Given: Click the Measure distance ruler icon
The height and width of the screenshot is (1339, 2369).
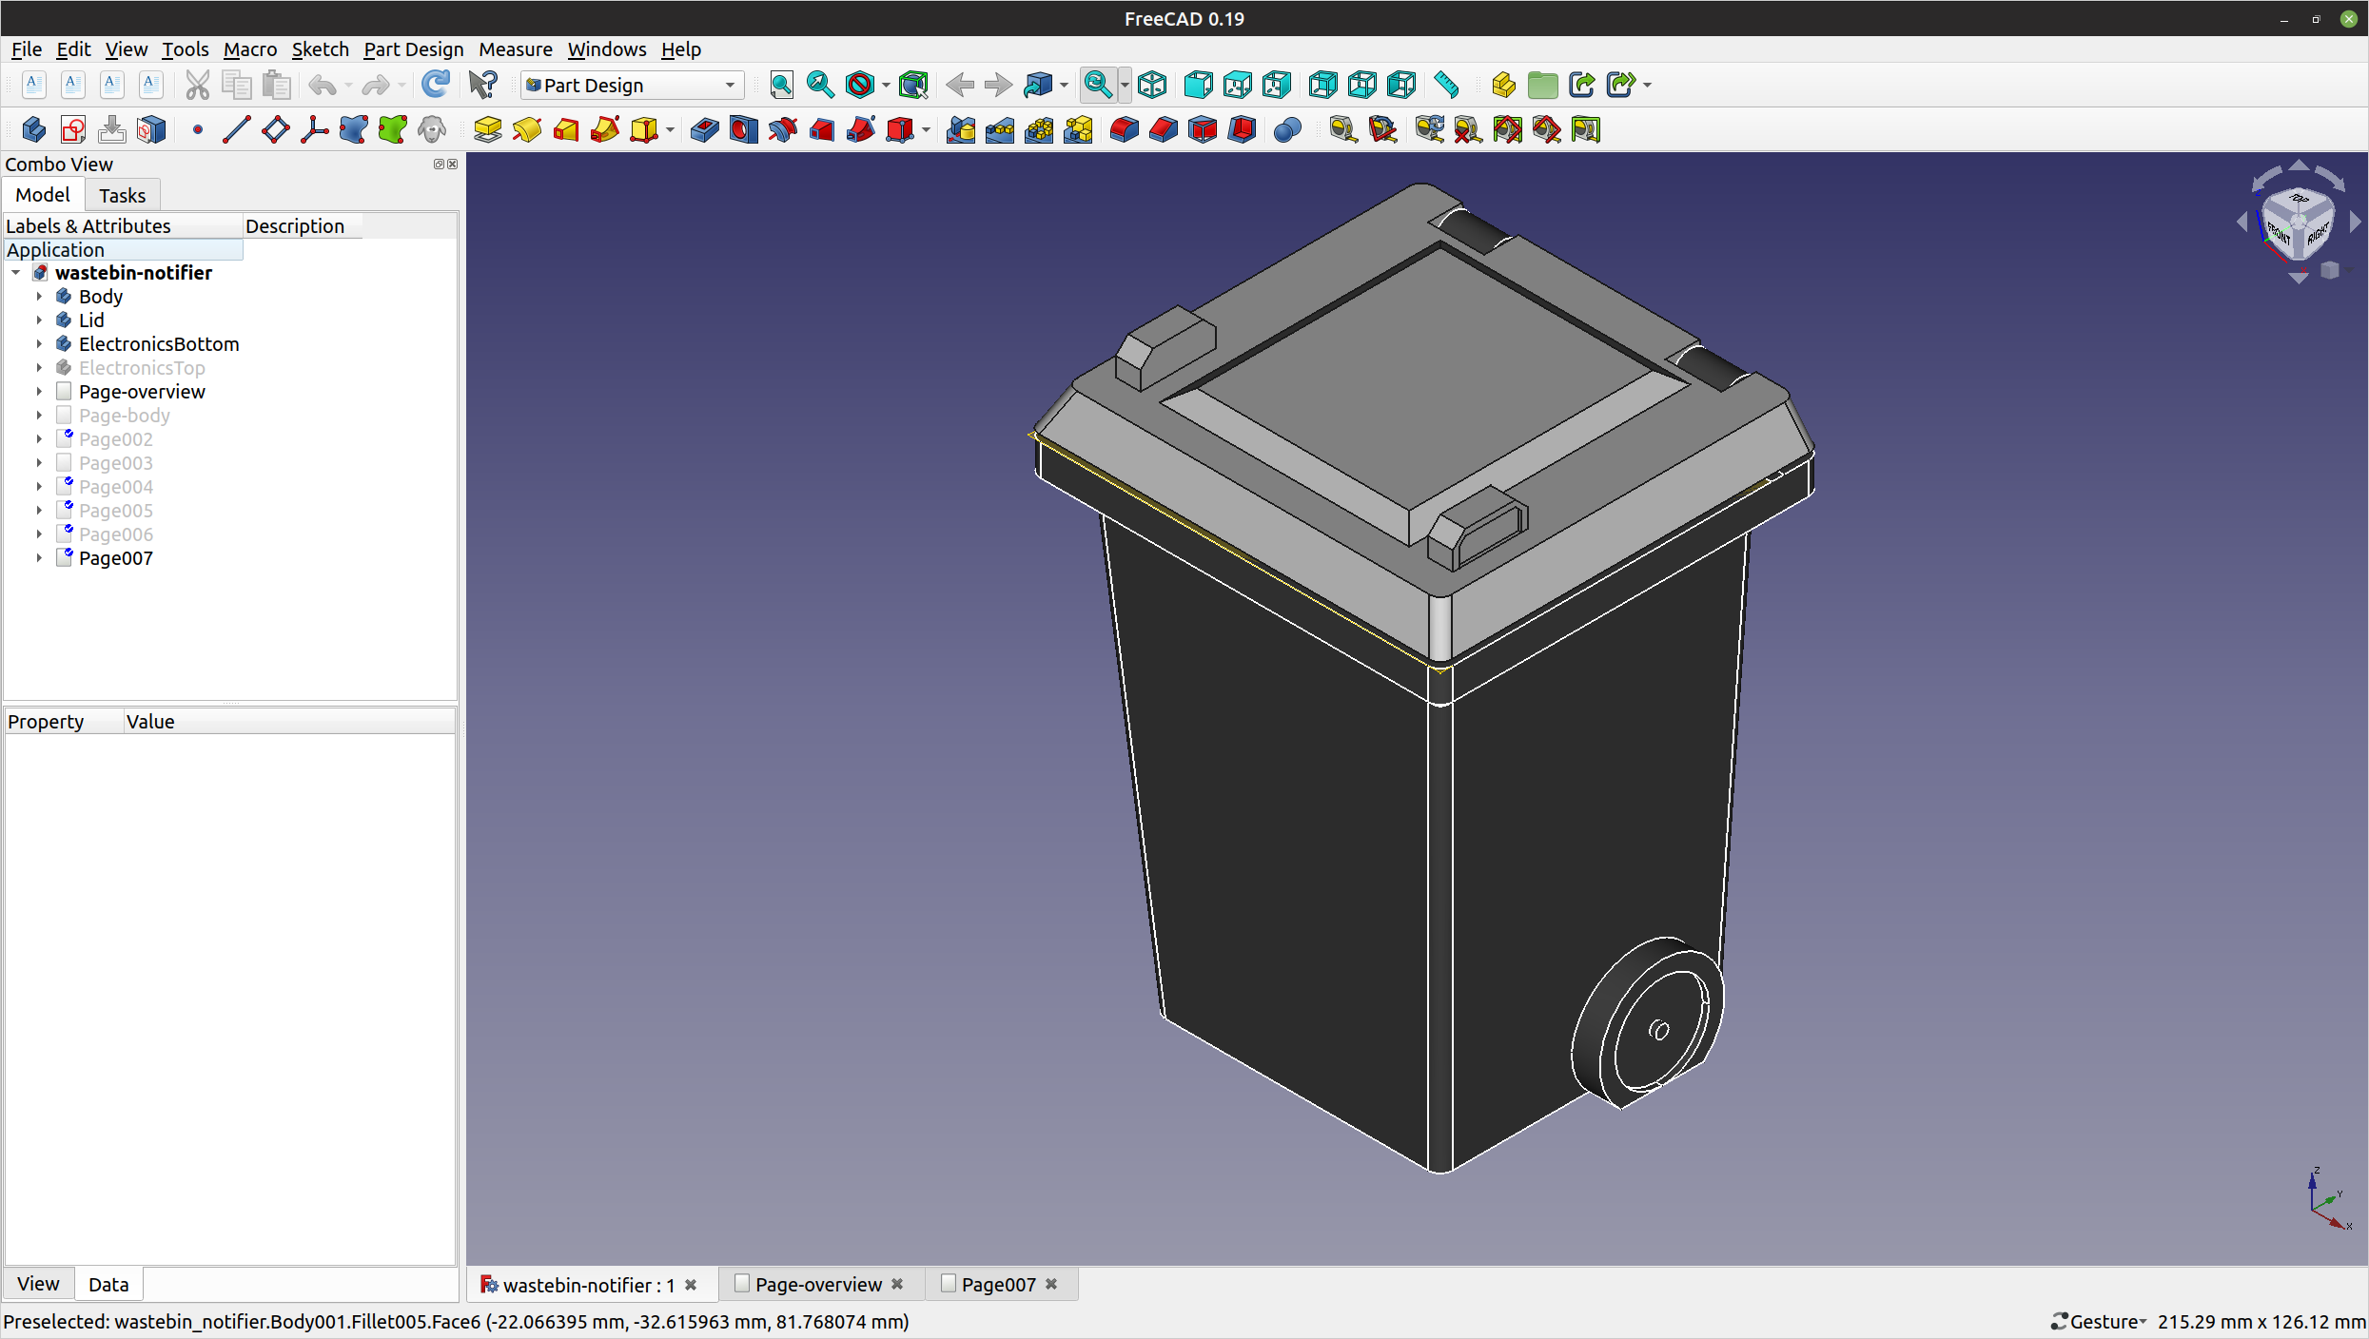Looking at the screenshot, I should point(1446,85).
